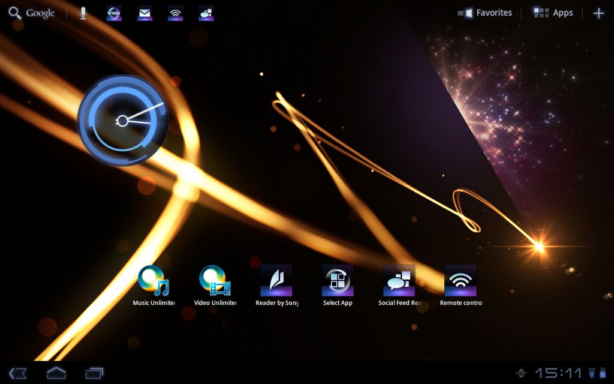Launch the Remote control app
Viewport: 614px width, 384px height.
pos(460,281)
